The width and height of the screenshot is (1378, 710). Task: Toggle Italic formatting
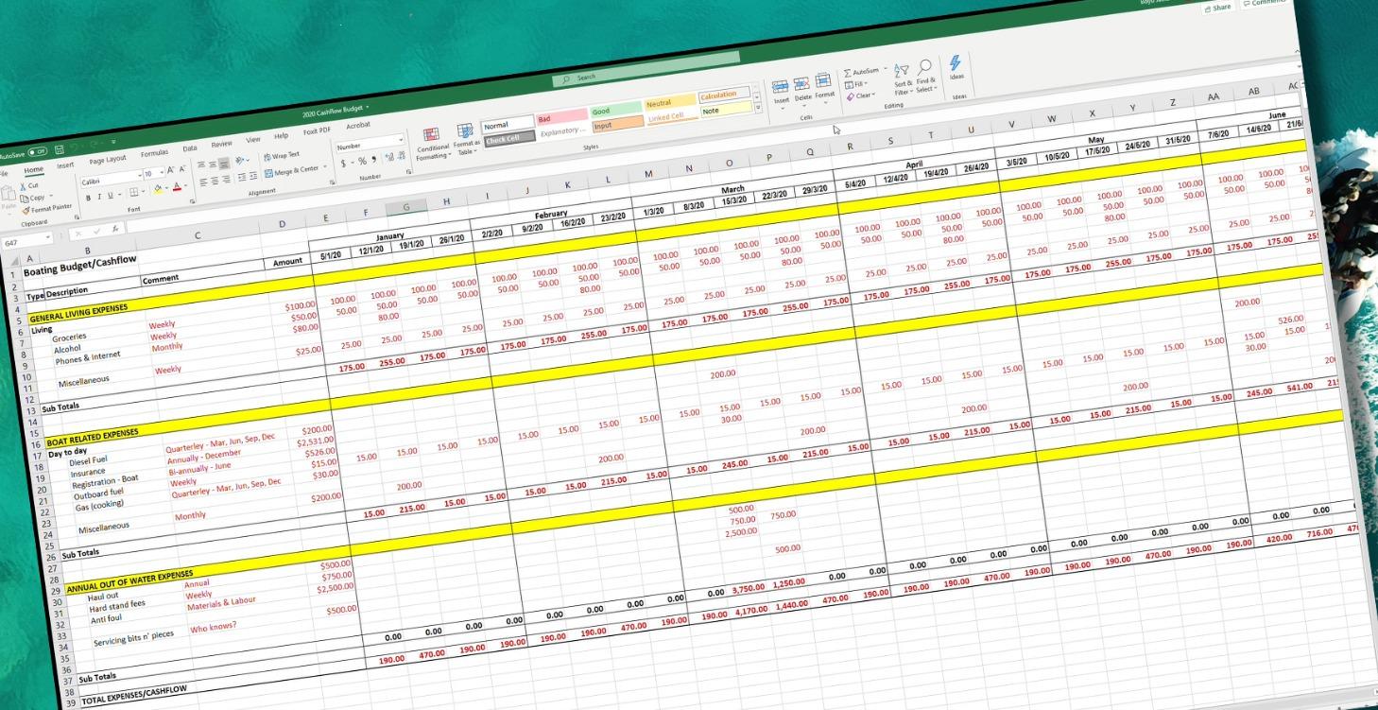click(99, 197)
